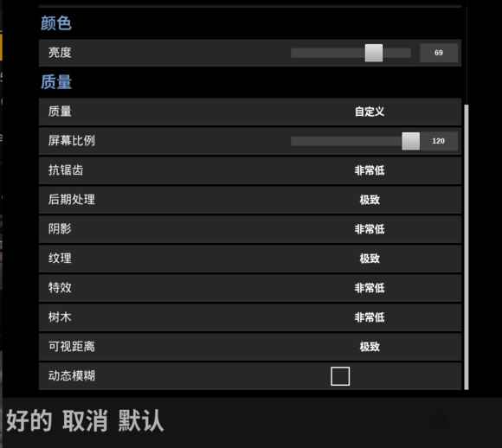Open the 纹理 value 极致
This screenshot has height=448, width=502.
pos(370,259)
